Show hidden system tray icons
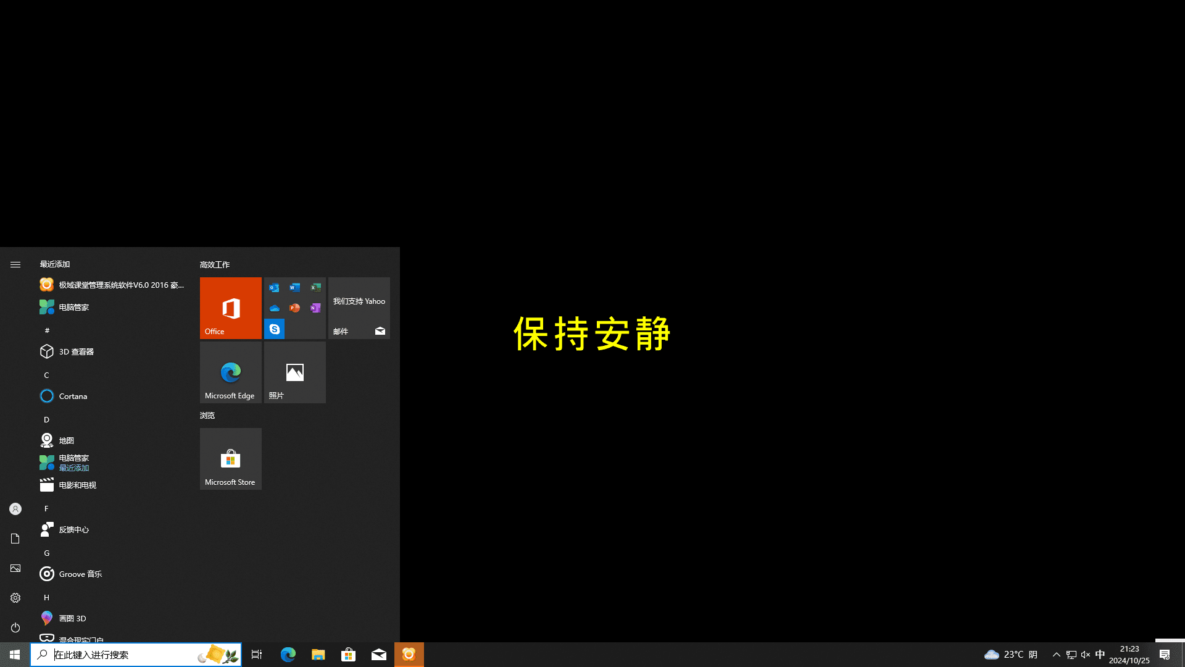 (x=1056, y=655)
